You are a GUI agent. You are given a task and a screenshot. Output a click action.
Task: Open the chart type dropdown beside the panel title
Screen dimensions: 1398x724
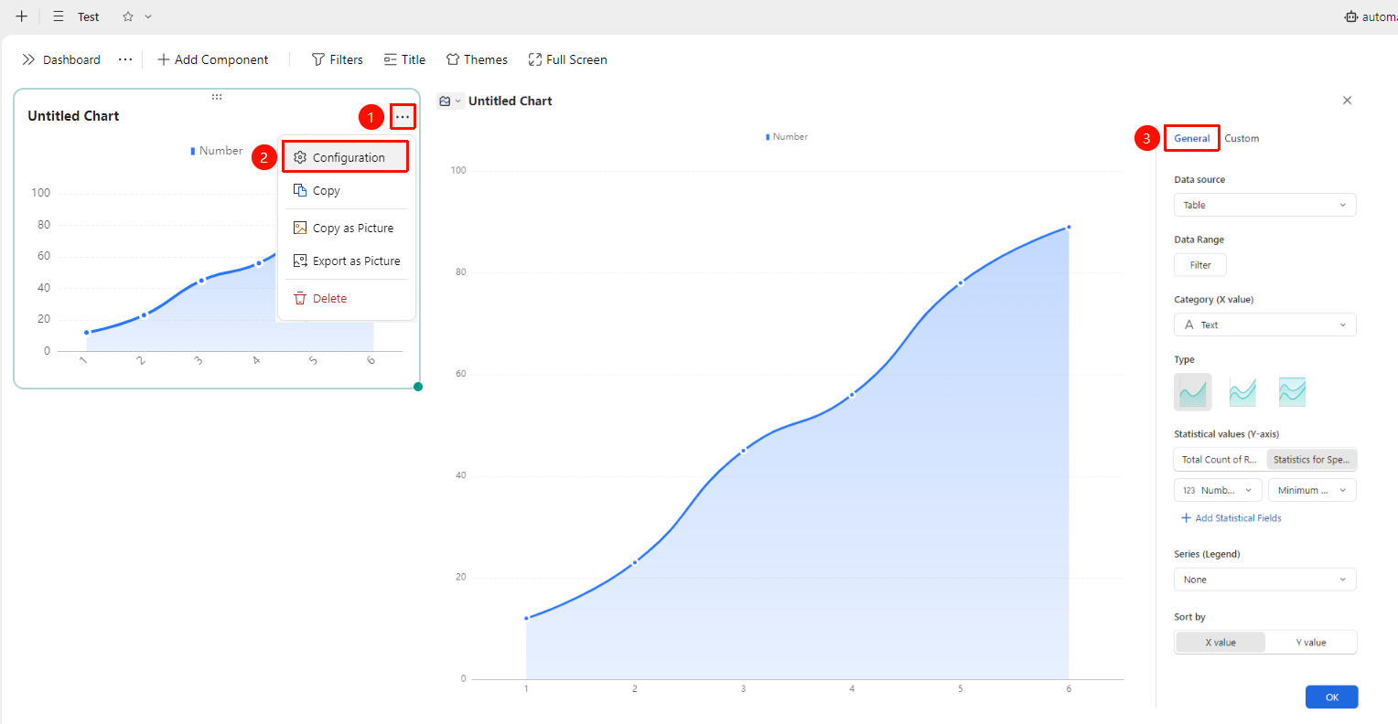click(449, 101)
